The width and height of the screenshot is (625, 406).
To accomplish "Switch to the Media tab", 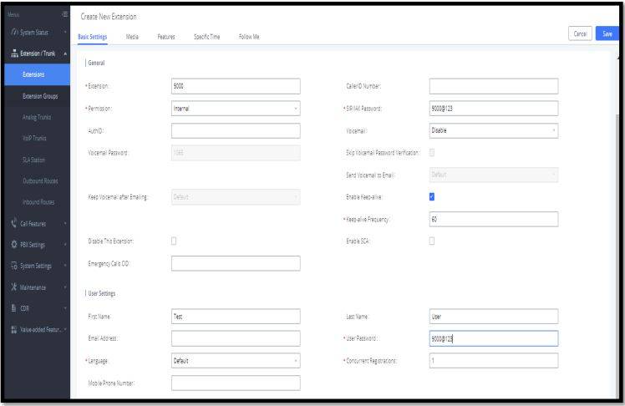I will pos(132,37).
